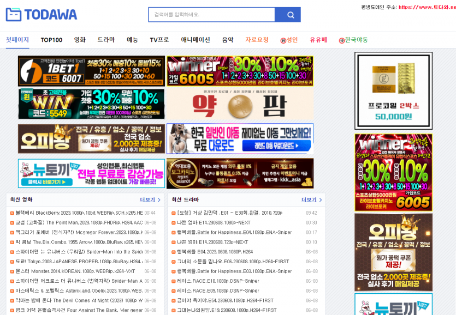Viewport: 456px width, 315px height.
Task: Go to the 드라마 menu
Action: click(106, 40)
